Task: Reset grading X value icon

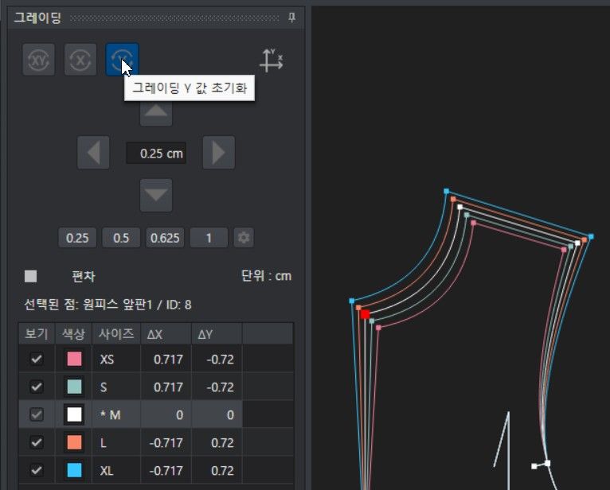Action: pyautogui.click(x=80, y=60)
